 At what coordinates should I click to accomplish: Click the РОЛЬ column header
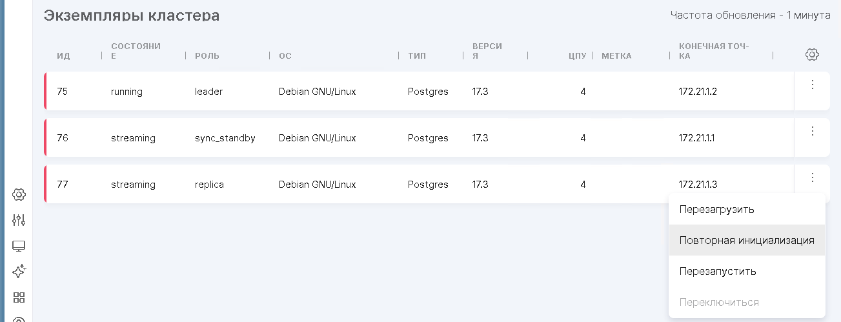click(207, 55)
